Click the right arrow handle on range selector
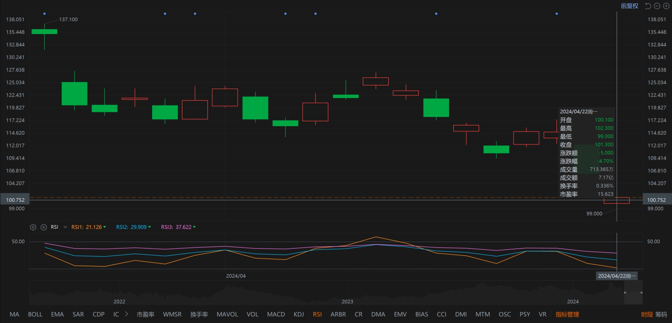Image resolution: width=672 pixels, height=323 pixels. pyautogui.click(x=641, y=292)
